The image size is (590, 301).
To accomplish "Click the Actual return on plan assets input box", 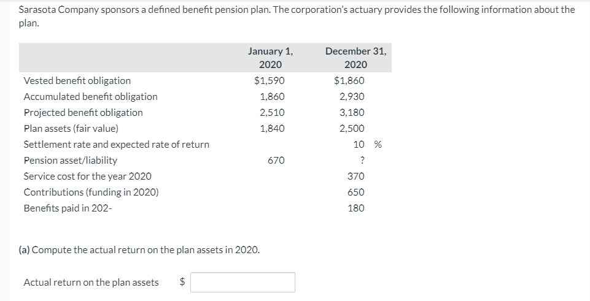I will click(246, 282).
